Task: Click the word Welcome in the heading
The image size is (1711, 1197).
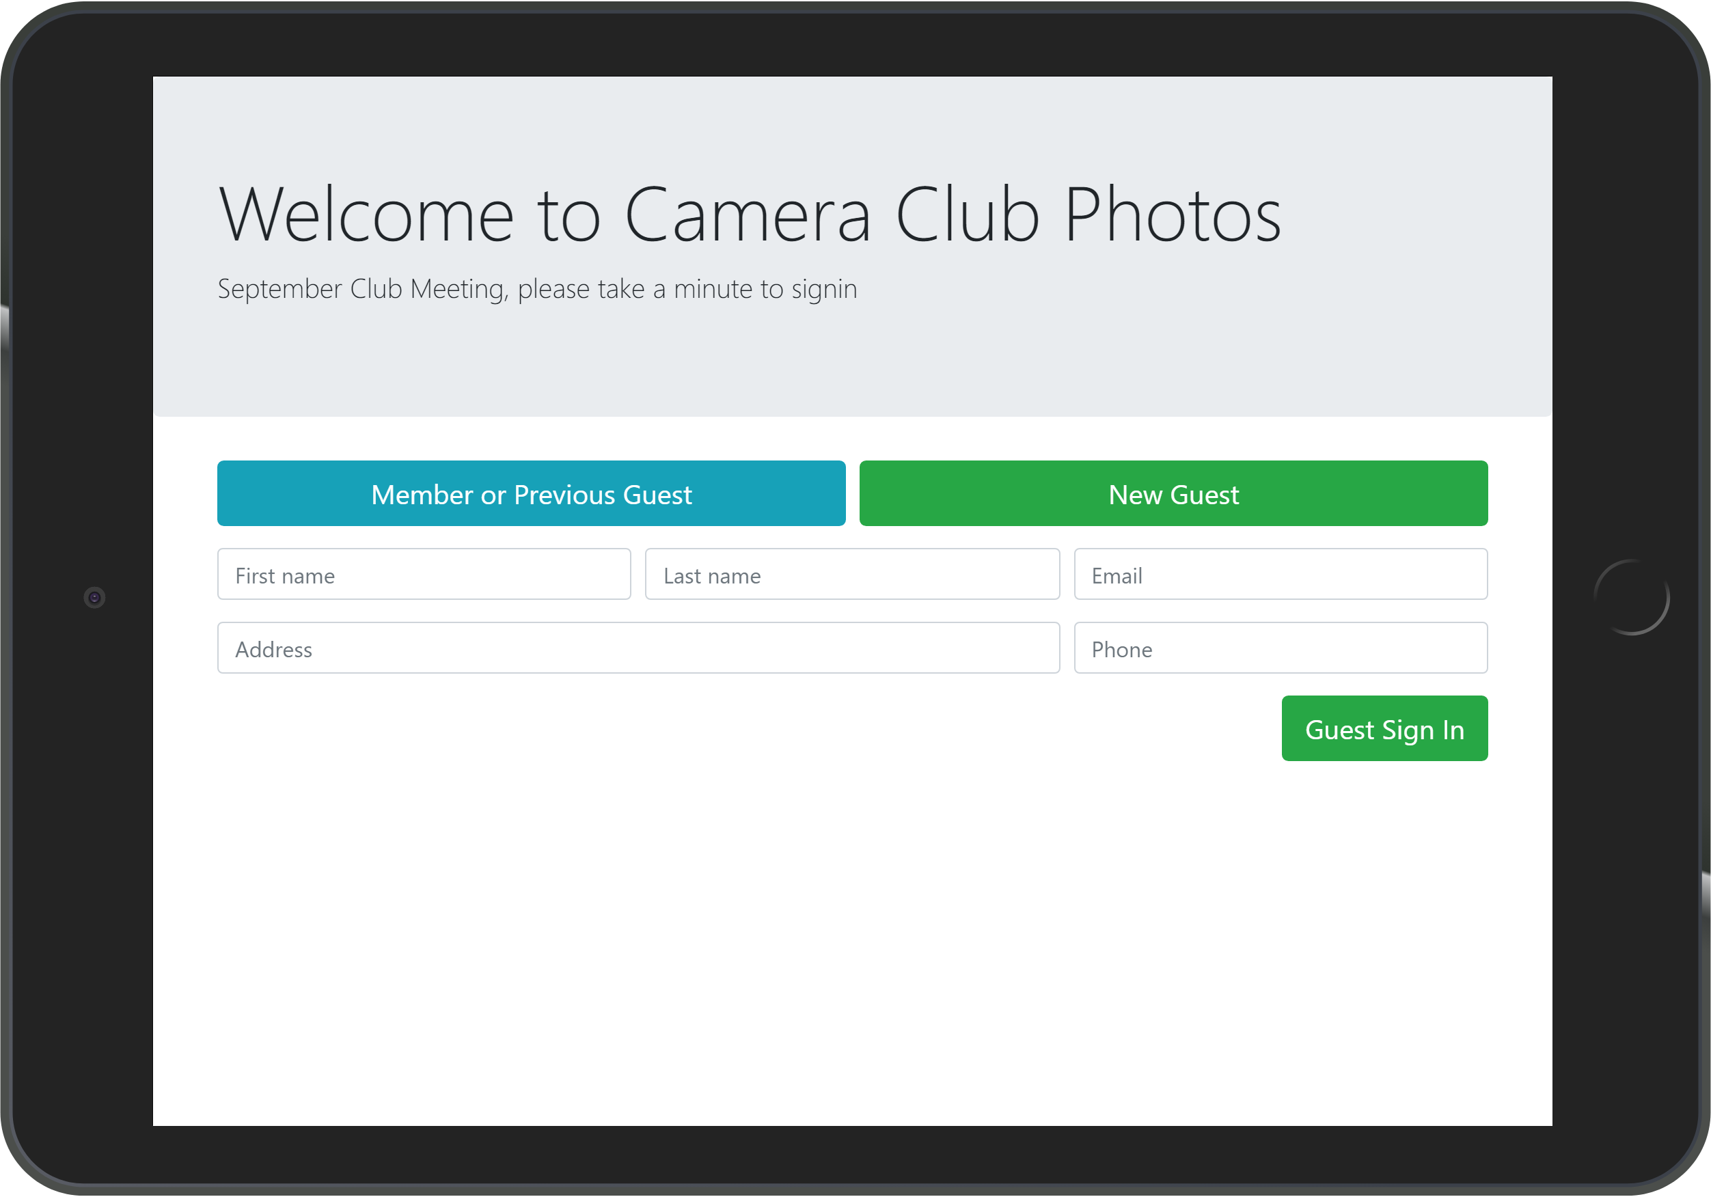Action: coord(366,215)
